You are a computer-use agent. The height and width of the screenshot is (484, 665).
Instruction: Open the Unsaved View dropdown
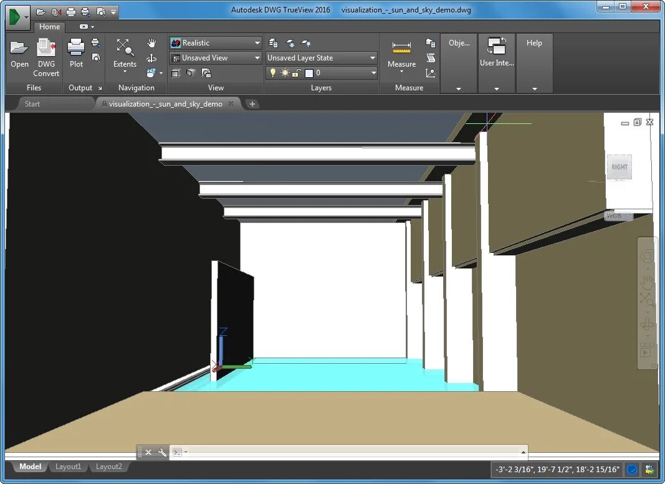tap(216, 58)
